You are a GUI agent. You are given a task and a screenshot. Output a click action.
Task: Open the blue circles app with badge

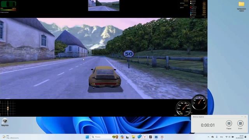pyautogui.click(x=139, y=136)
